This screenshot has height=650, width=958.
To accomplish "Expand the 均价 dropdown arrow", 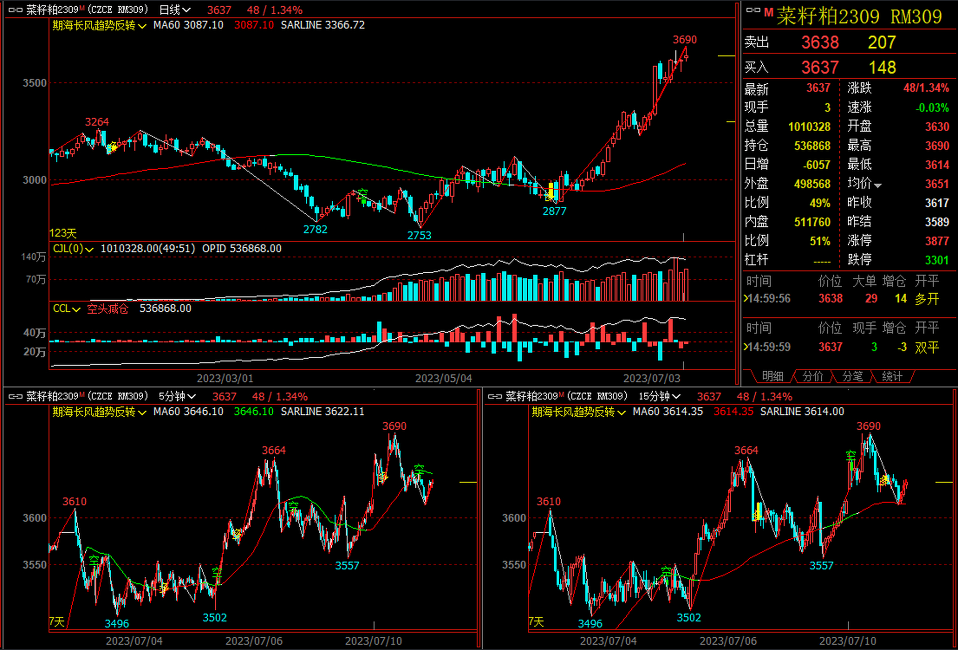I will 878,186.
